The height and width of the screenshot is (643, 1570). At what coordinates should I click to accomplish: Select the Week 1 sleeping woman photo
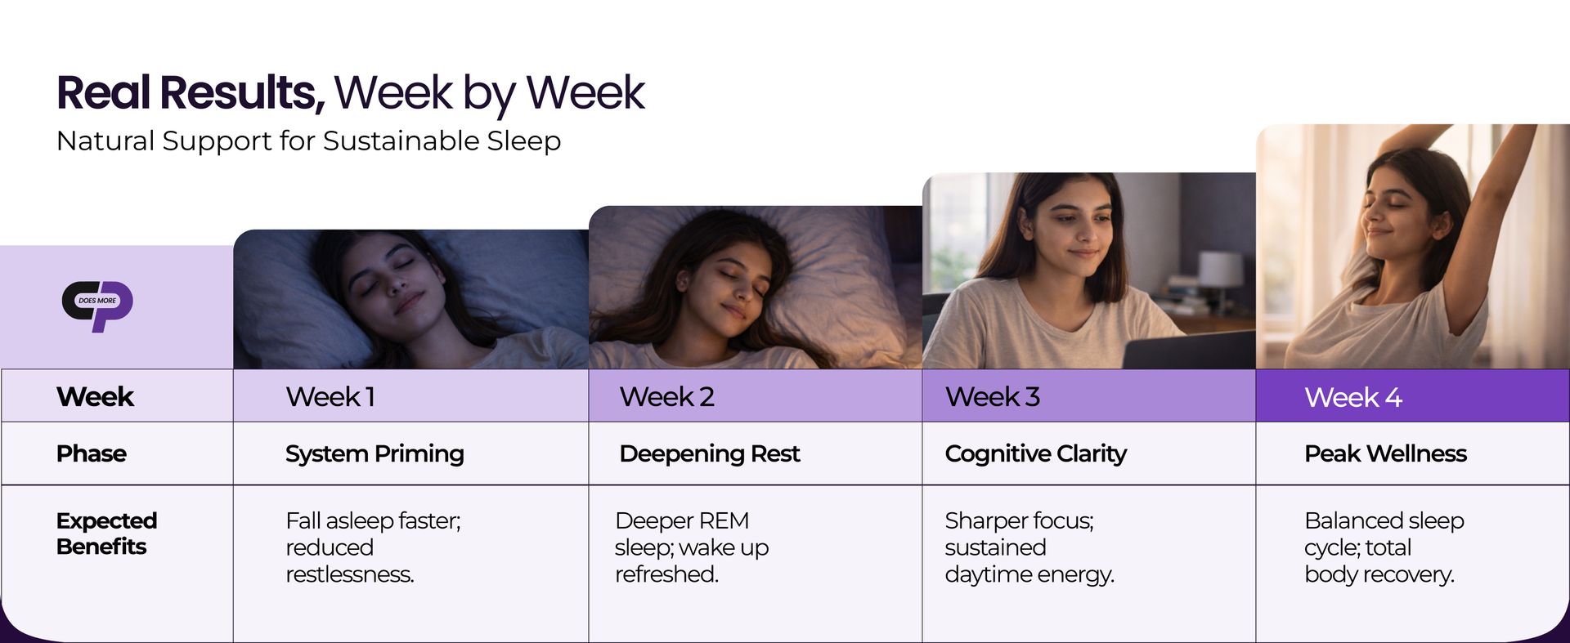tap(410, 299)
